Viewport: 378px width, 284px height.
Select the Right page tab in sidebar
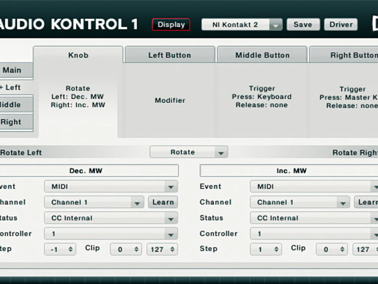[x=16, y=122]
